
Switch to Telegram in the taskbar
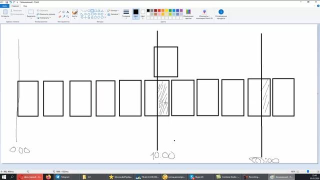coord(66,177)
